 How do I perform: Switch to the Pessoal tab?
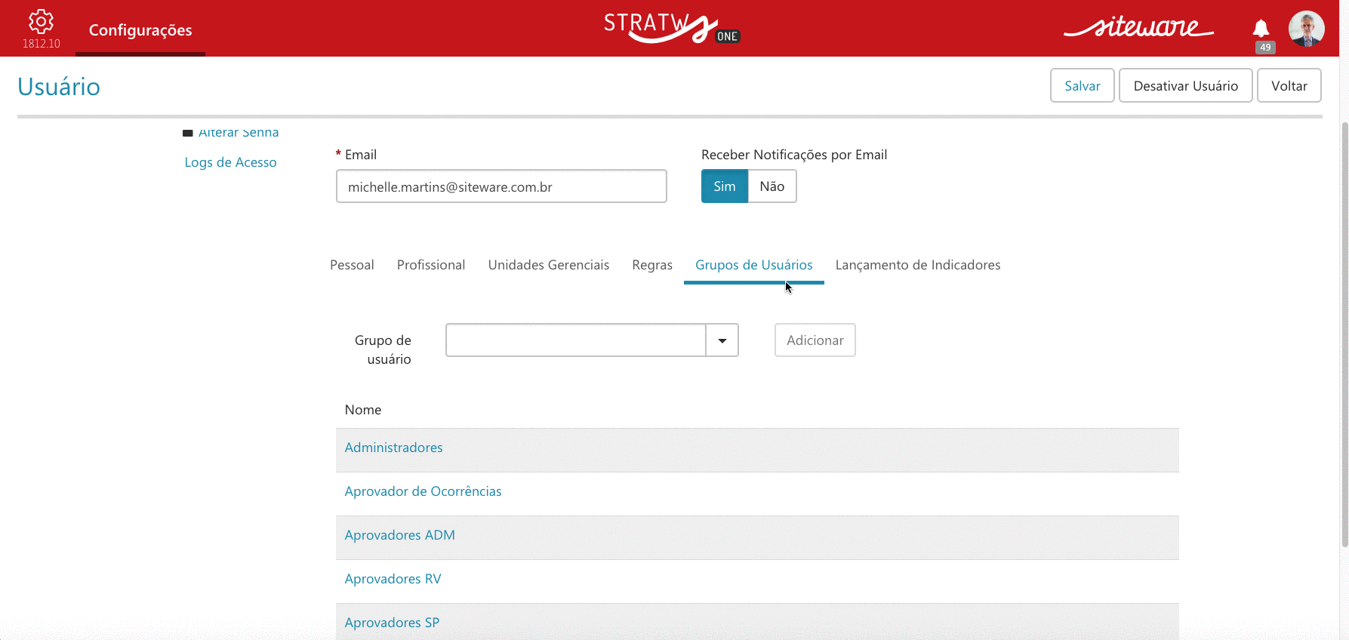point(352,265)
